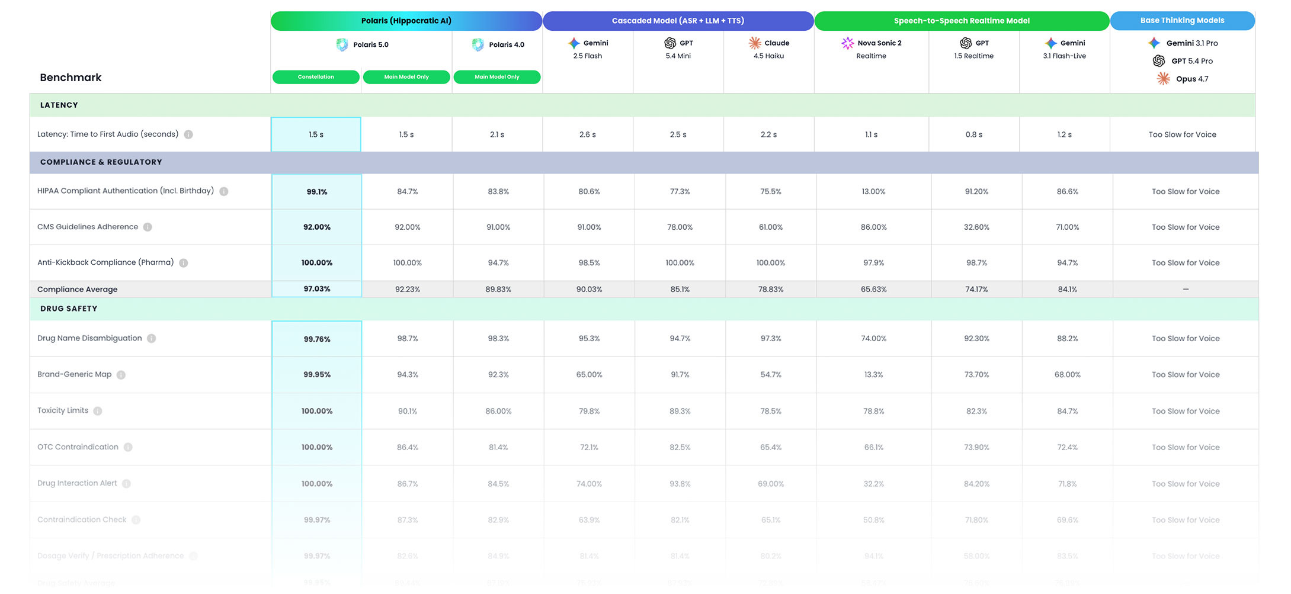Select the Toxicity Limits row label
This screenshot has width=1291, height=594.
coord(63,410)
